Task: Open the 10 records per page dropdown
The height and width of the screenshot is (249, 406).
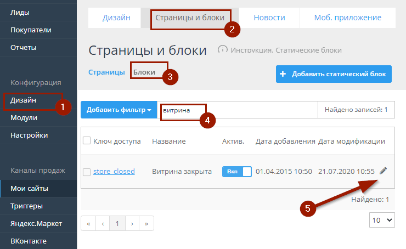Action: [x=382, y=220]
